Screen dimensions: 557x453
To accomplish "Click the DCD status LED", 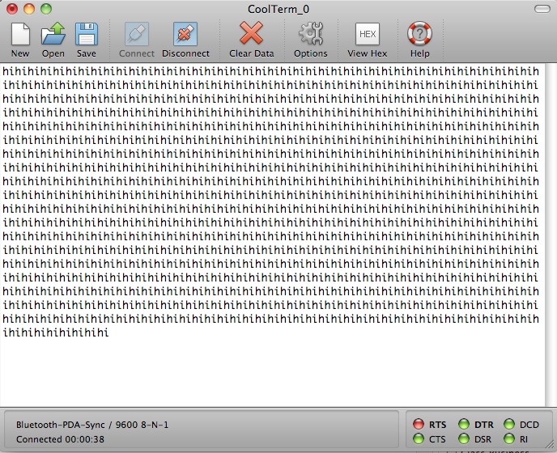I will tap(509, 425).
